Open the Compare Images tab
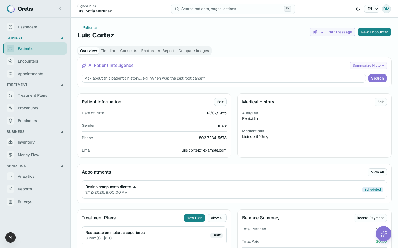Screen dimensions: 398x248 pos(193,51)
